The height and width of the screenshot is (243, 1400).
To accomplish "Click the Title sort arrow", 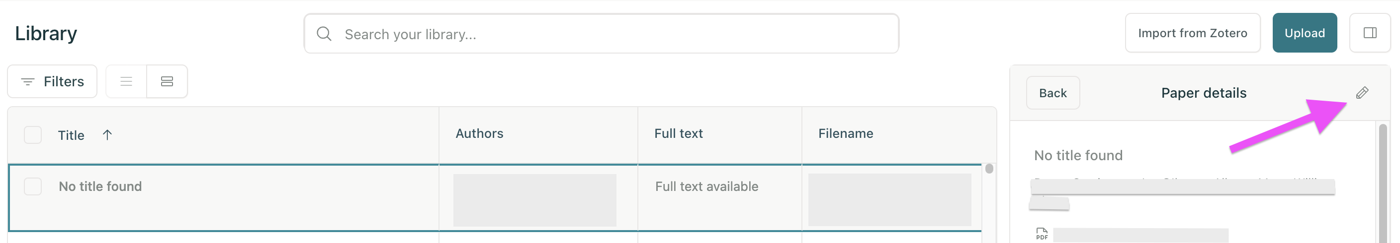I will 107,135.
